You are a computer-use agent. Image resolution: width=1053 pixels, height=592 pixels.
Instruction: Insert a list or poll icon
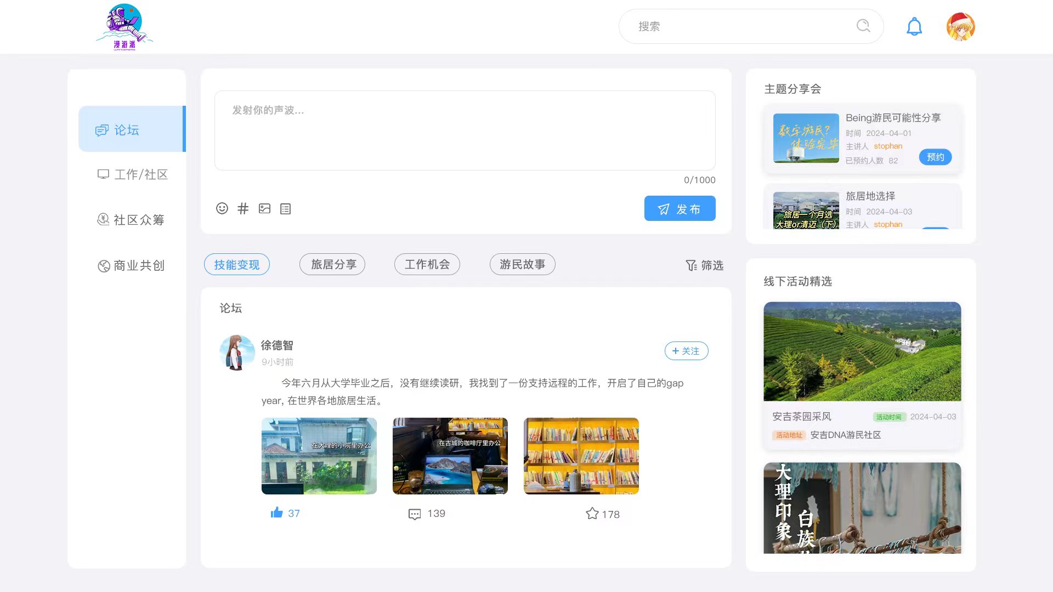285,209
